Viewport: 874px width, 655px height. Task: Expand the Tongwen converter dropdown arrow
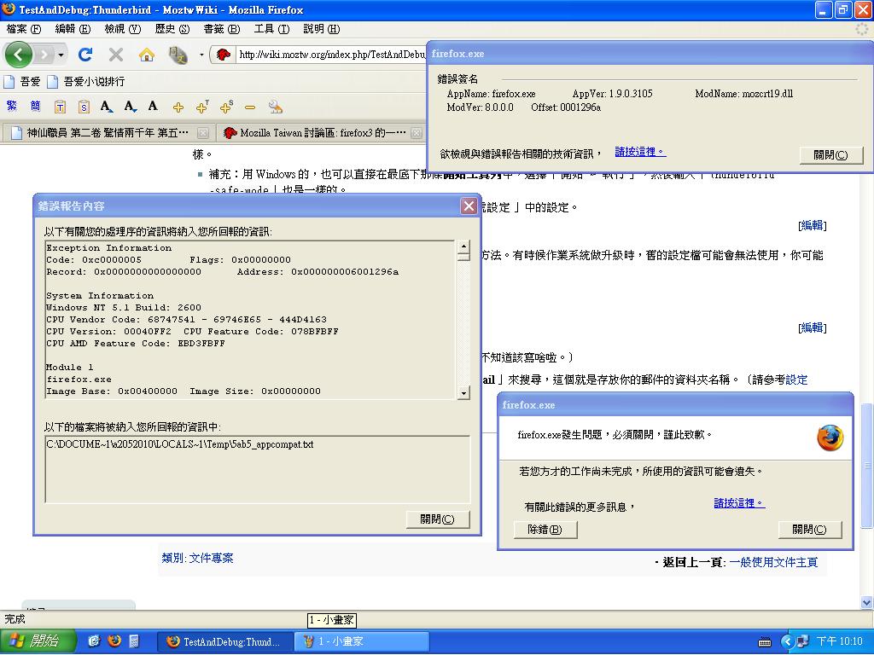click(x=201, y=55)
